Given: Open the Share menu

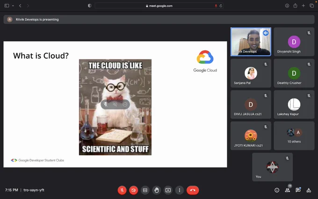Looking at the screenshot, I should tap(295, 6).
